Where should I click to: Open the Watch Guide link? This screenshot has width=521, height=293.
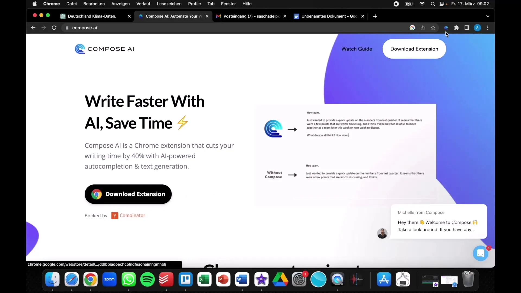[x=357, y=49]
